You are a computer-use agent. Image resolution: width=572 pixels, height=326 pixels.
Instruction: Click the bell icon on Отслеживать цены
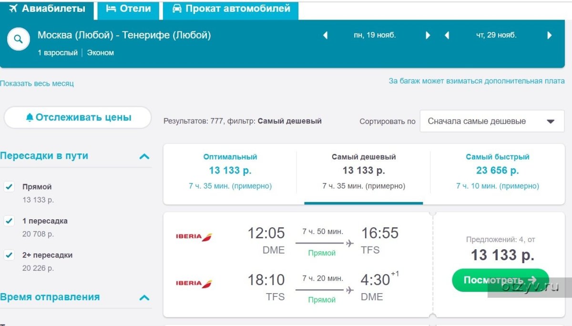30,117
